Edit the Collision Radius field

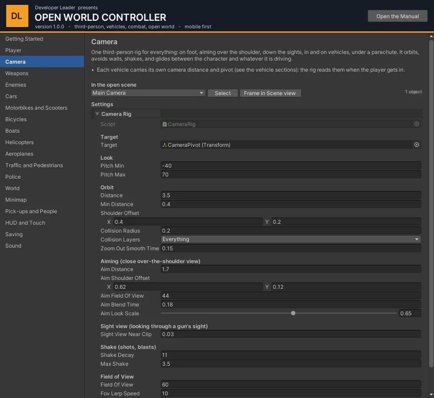tap(291, 230)
